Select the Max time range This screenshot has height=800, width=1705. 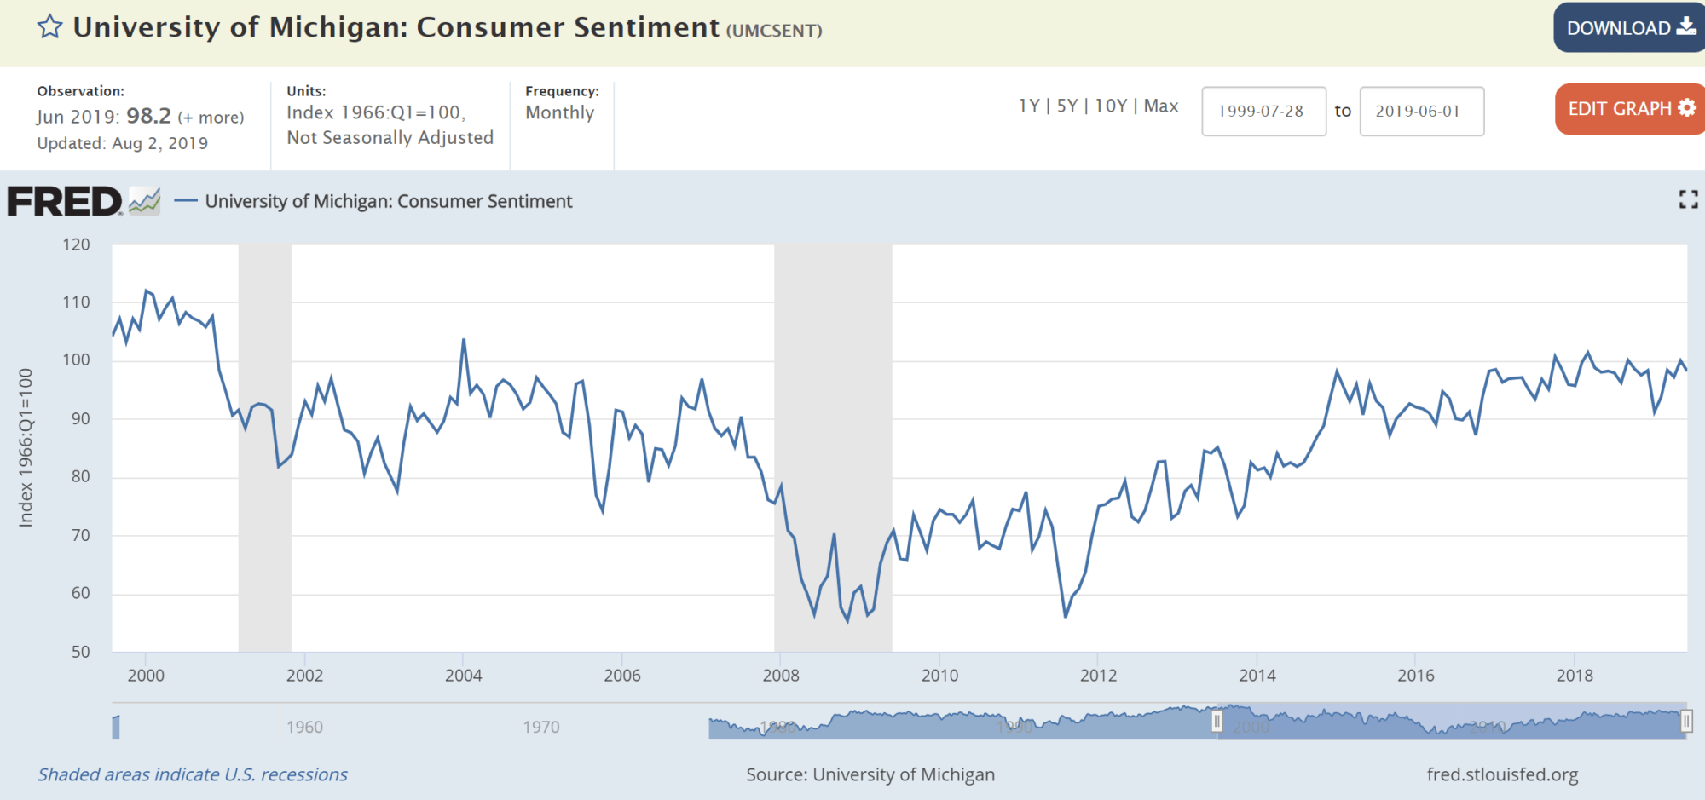1161,106
